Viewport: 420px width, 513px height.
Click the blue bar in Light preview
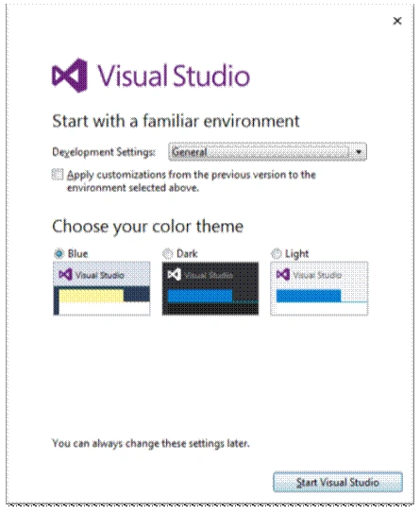[x=309, y=296]
